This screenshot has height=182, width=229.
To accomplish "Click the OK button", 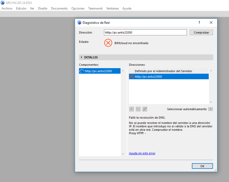I will tap(202, 166).
